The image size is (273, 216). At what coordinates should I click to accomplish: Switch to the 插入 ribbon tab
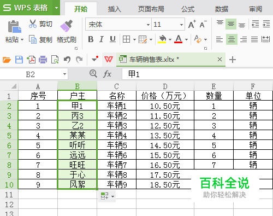[115, 9]
